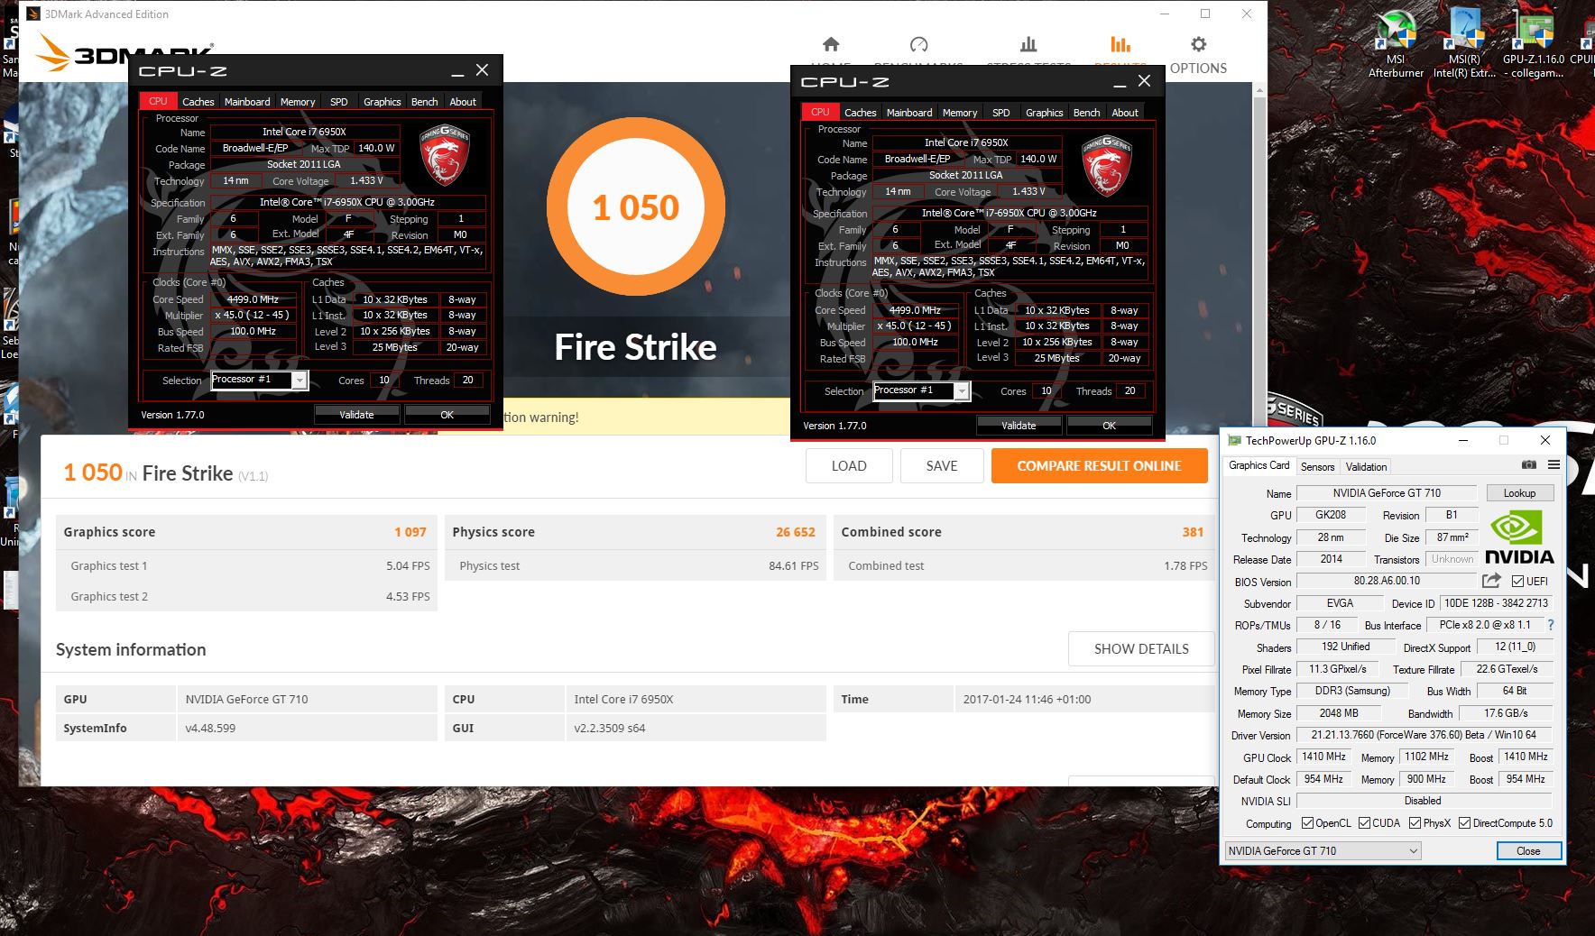
Task: Select the Graphics Card tab in GPU-Z
Action: tap(1258, 465)
